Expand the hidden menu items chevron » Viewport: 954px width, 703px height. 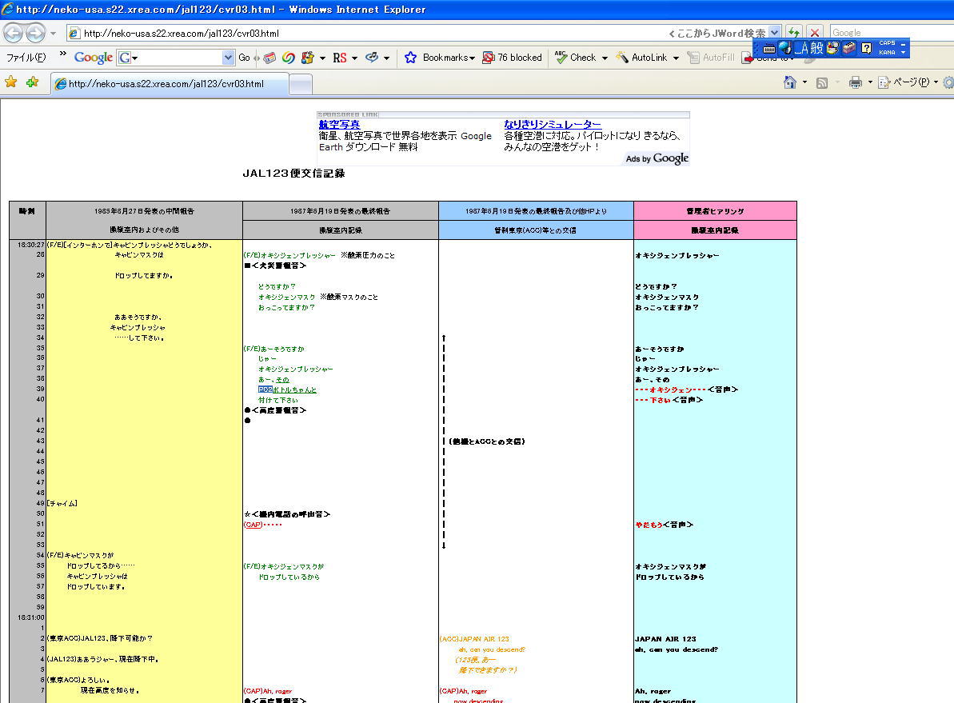pyautogui.click(x=62, y=54)
